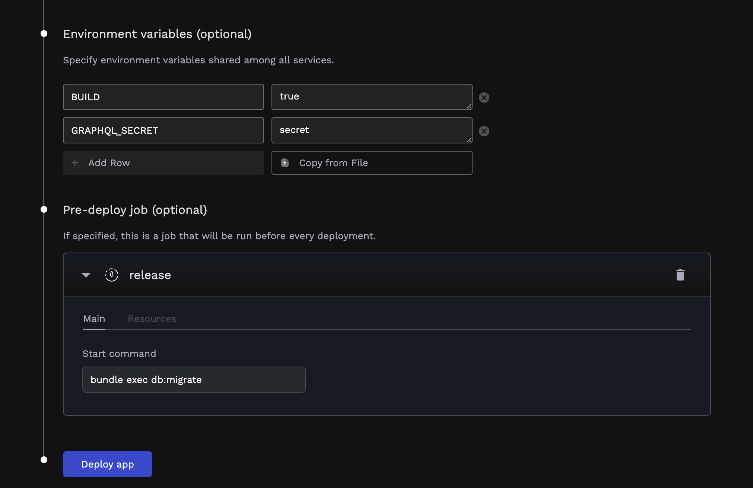
Task: Click resize handle of secret textarea
Action: tap(469, 140)
